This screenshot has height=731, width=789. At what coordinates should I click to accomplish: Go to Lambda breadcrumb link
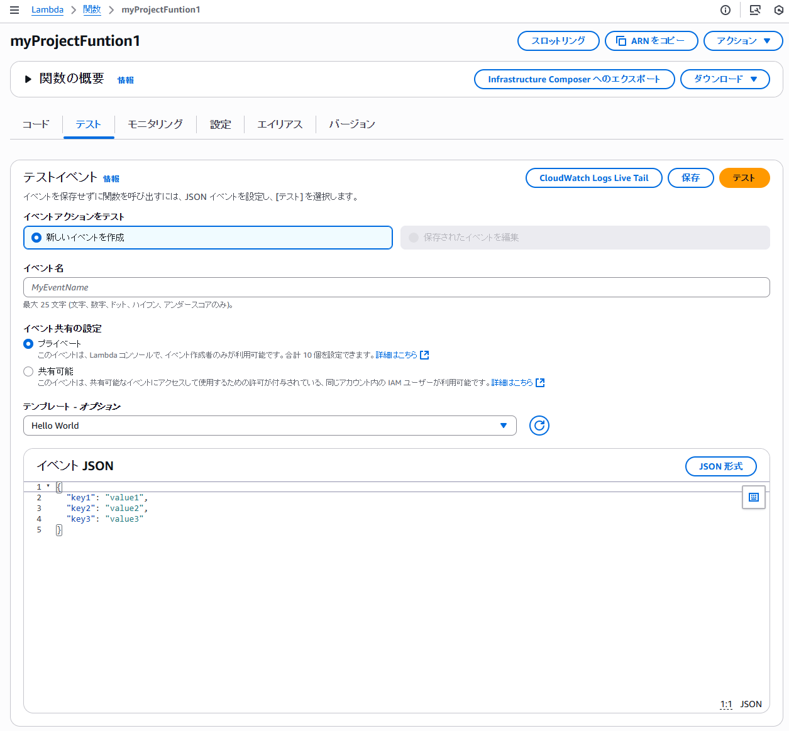pyautogui.click(x=47, y=10)
